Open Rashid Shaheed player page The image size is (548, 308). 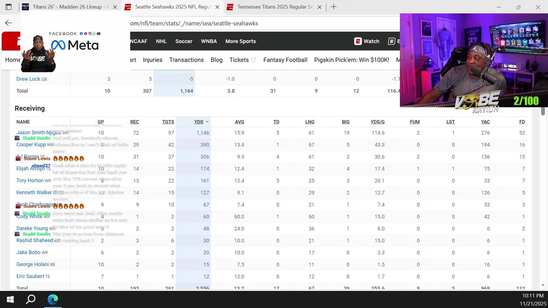[x=35, y=240]
